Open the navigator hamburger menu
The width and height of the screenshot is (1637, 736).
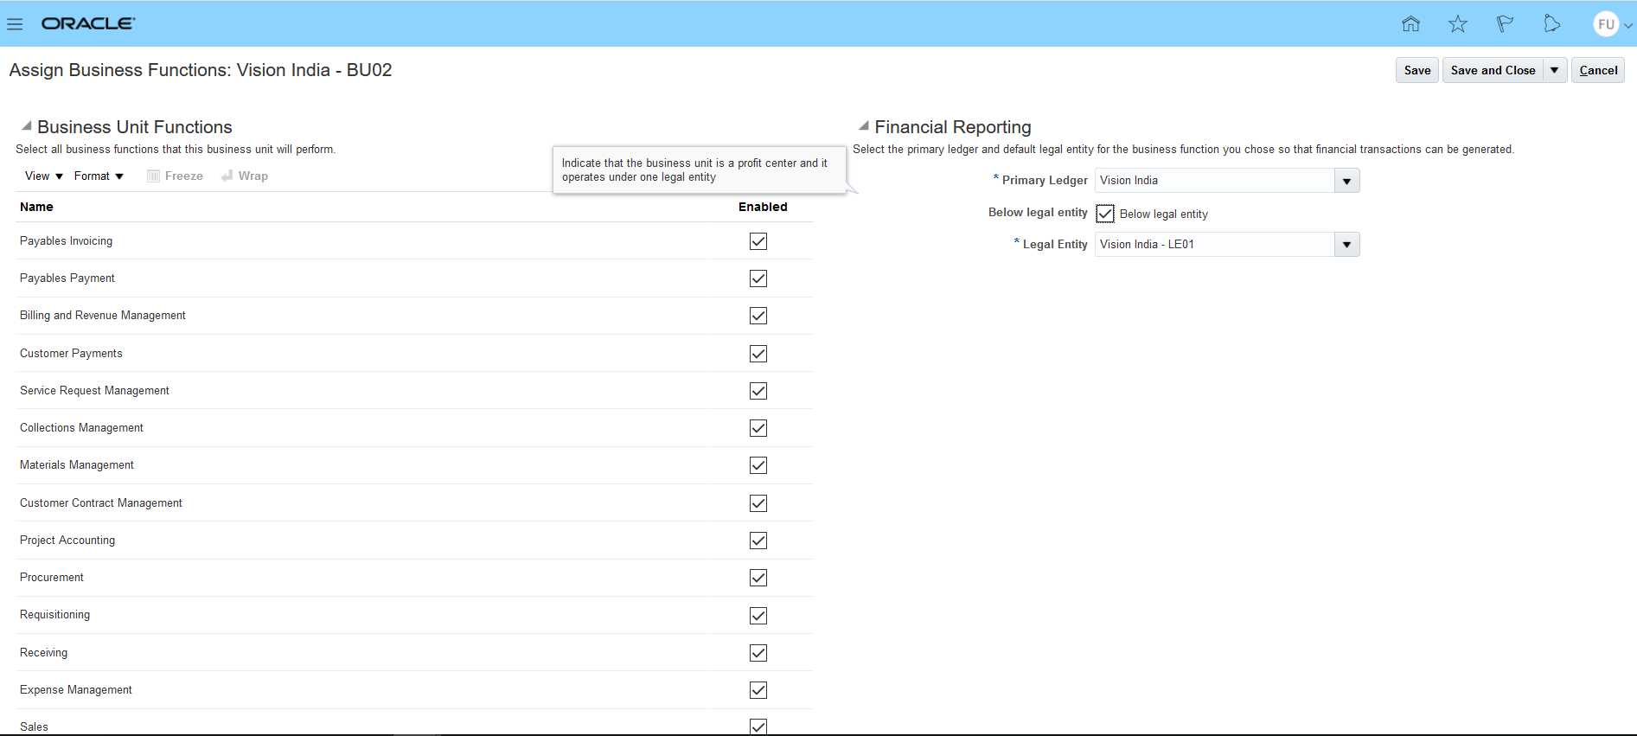[15, 24]
